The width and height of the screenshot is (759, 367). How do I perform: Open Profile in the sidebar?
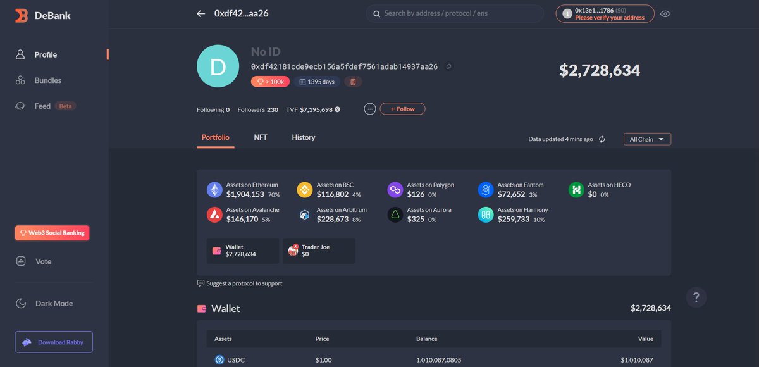[x=46, y=55]
